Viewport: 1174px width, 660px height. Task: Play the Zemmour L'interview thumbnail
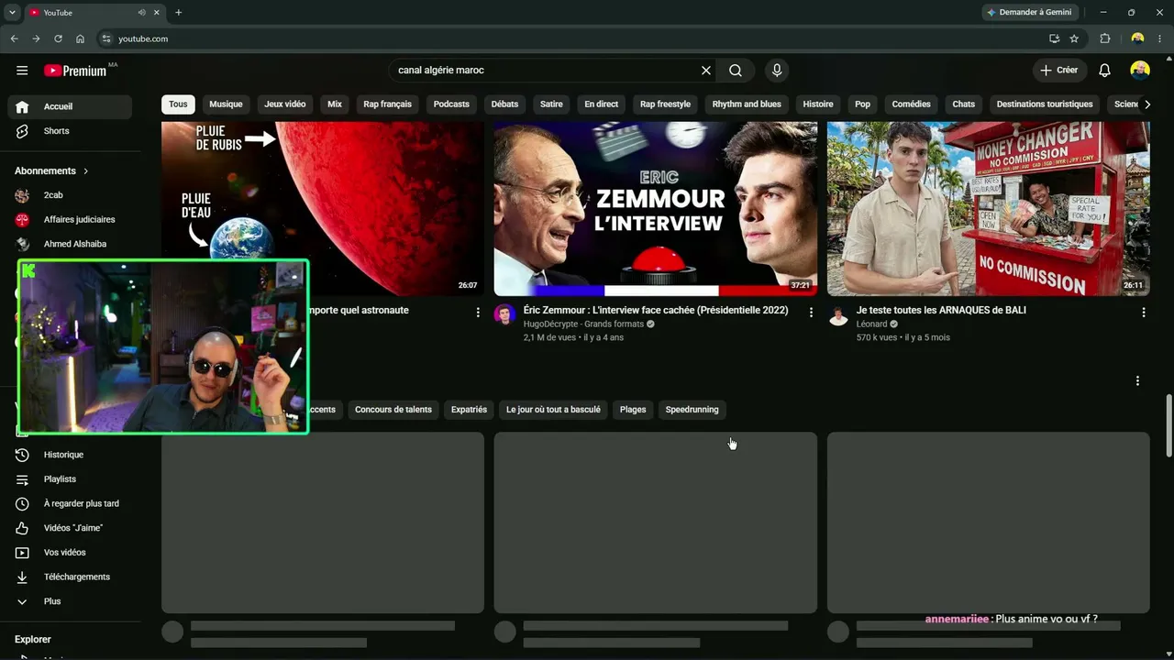click(x=656, y=209)
